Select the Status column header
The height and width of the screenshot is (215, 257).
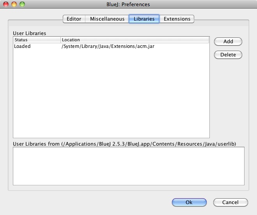pos(37,40)
